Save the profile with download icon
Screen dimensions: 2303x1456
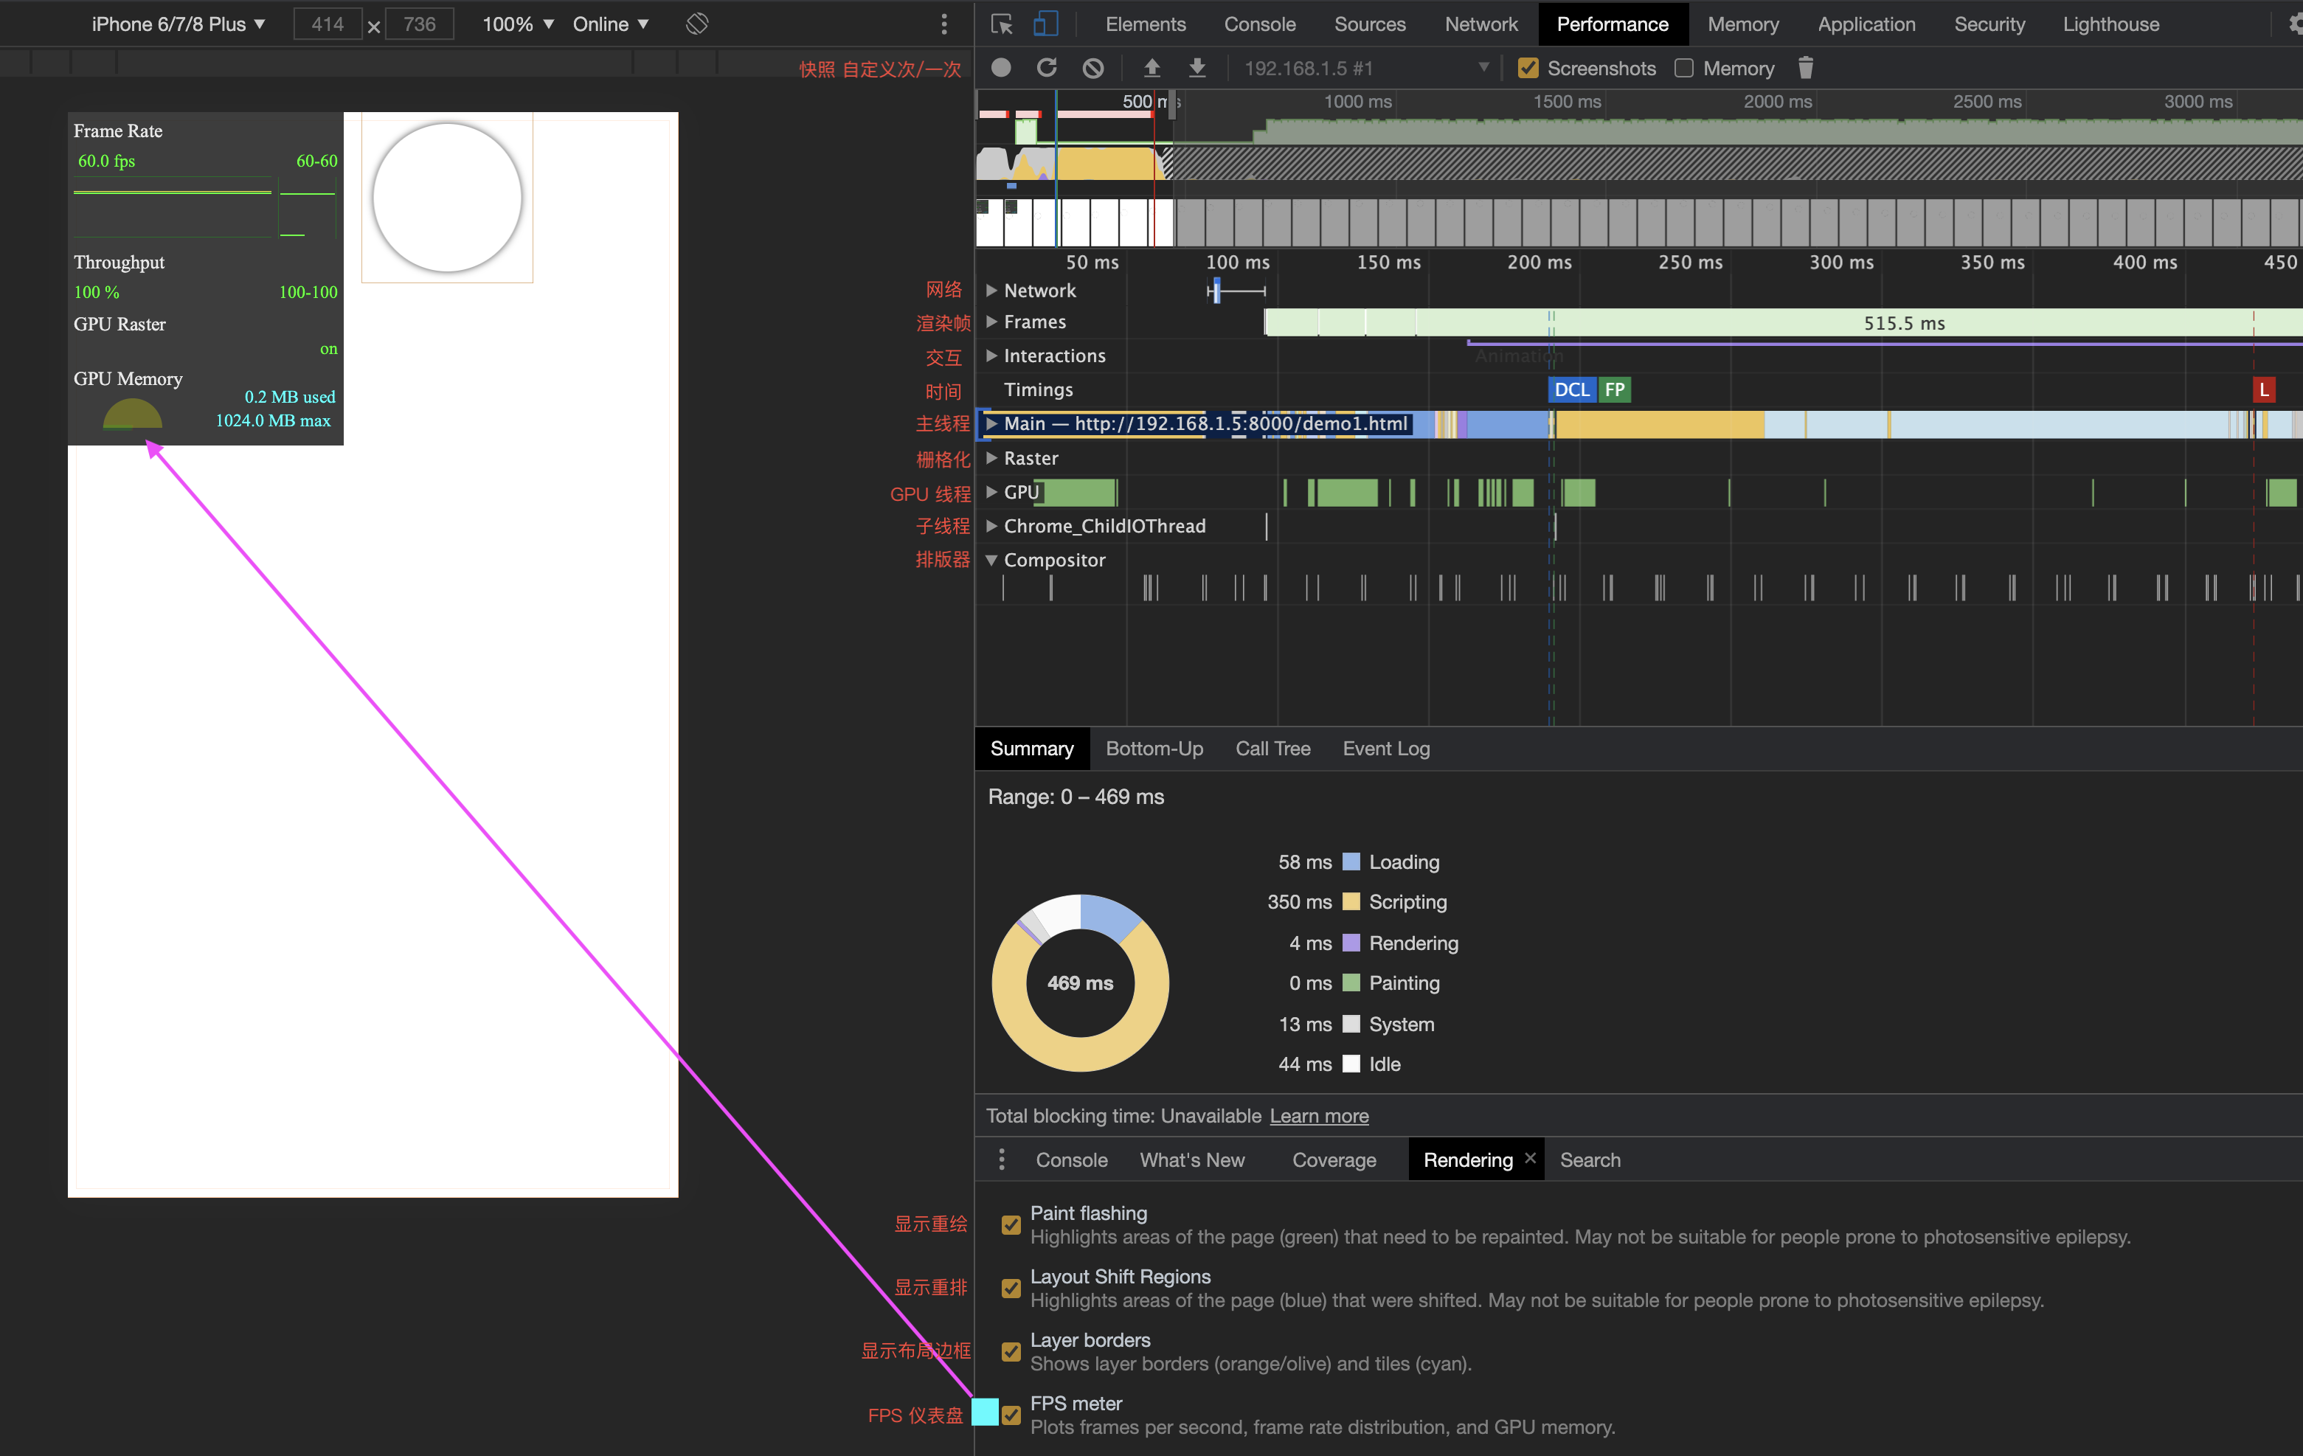1196,68
